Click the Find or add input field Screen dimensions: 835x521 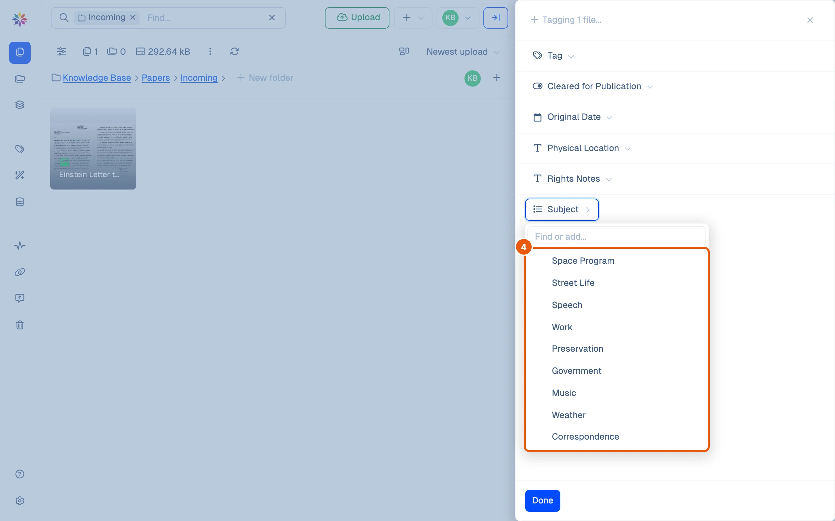[x=617, y=236]
